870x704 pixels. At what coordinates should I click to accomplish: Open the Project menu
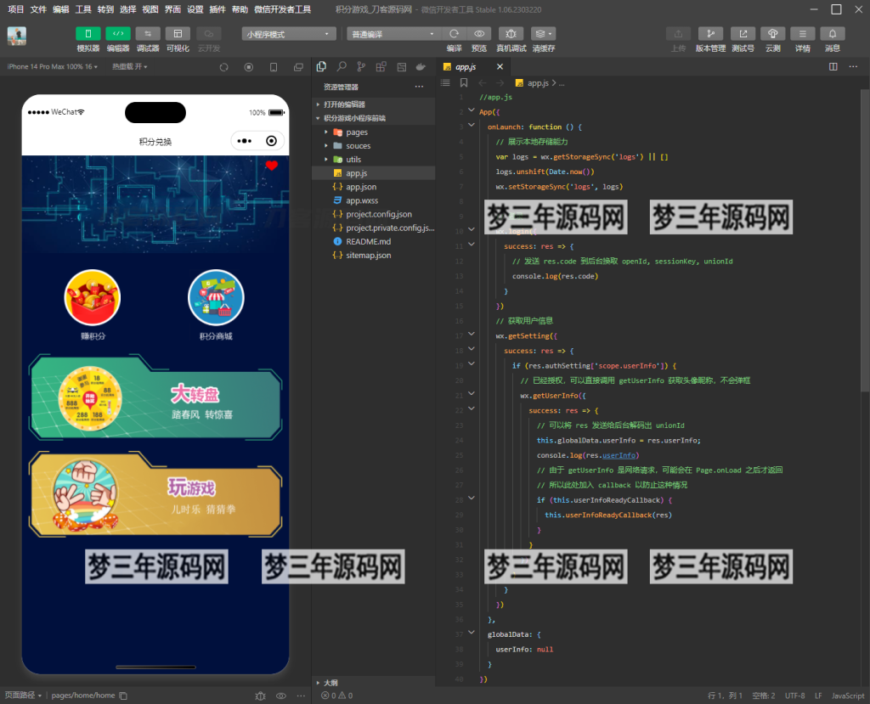click(16, 9)
